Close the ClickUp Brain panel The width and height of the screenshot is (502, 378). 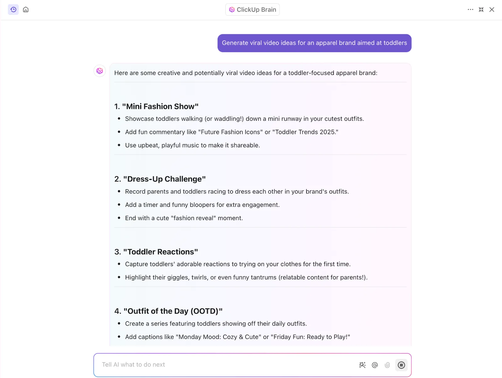tap(492, 9)
